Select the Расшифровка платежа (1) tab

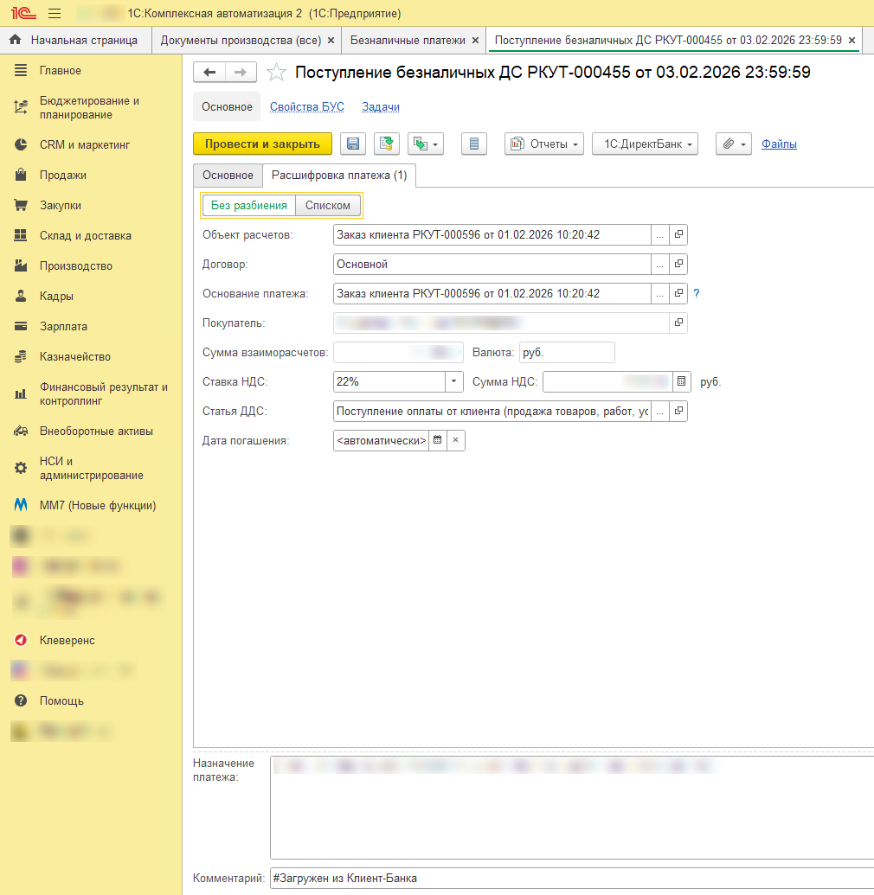click(339, 176)
